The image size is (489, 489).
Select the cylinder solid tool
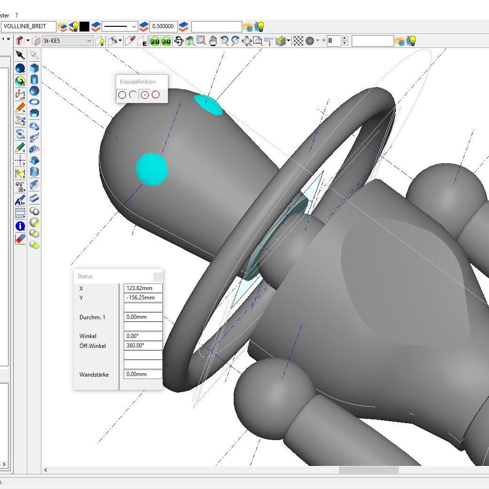pyautogui.click(x=34, y=79)
